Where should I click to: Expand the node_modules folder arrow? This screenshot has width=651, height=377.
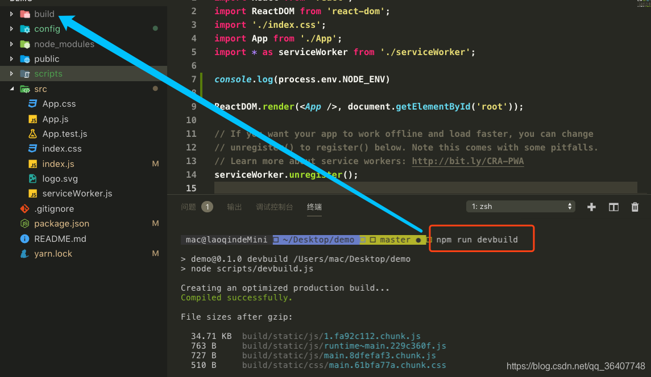(x=11, y=44)
